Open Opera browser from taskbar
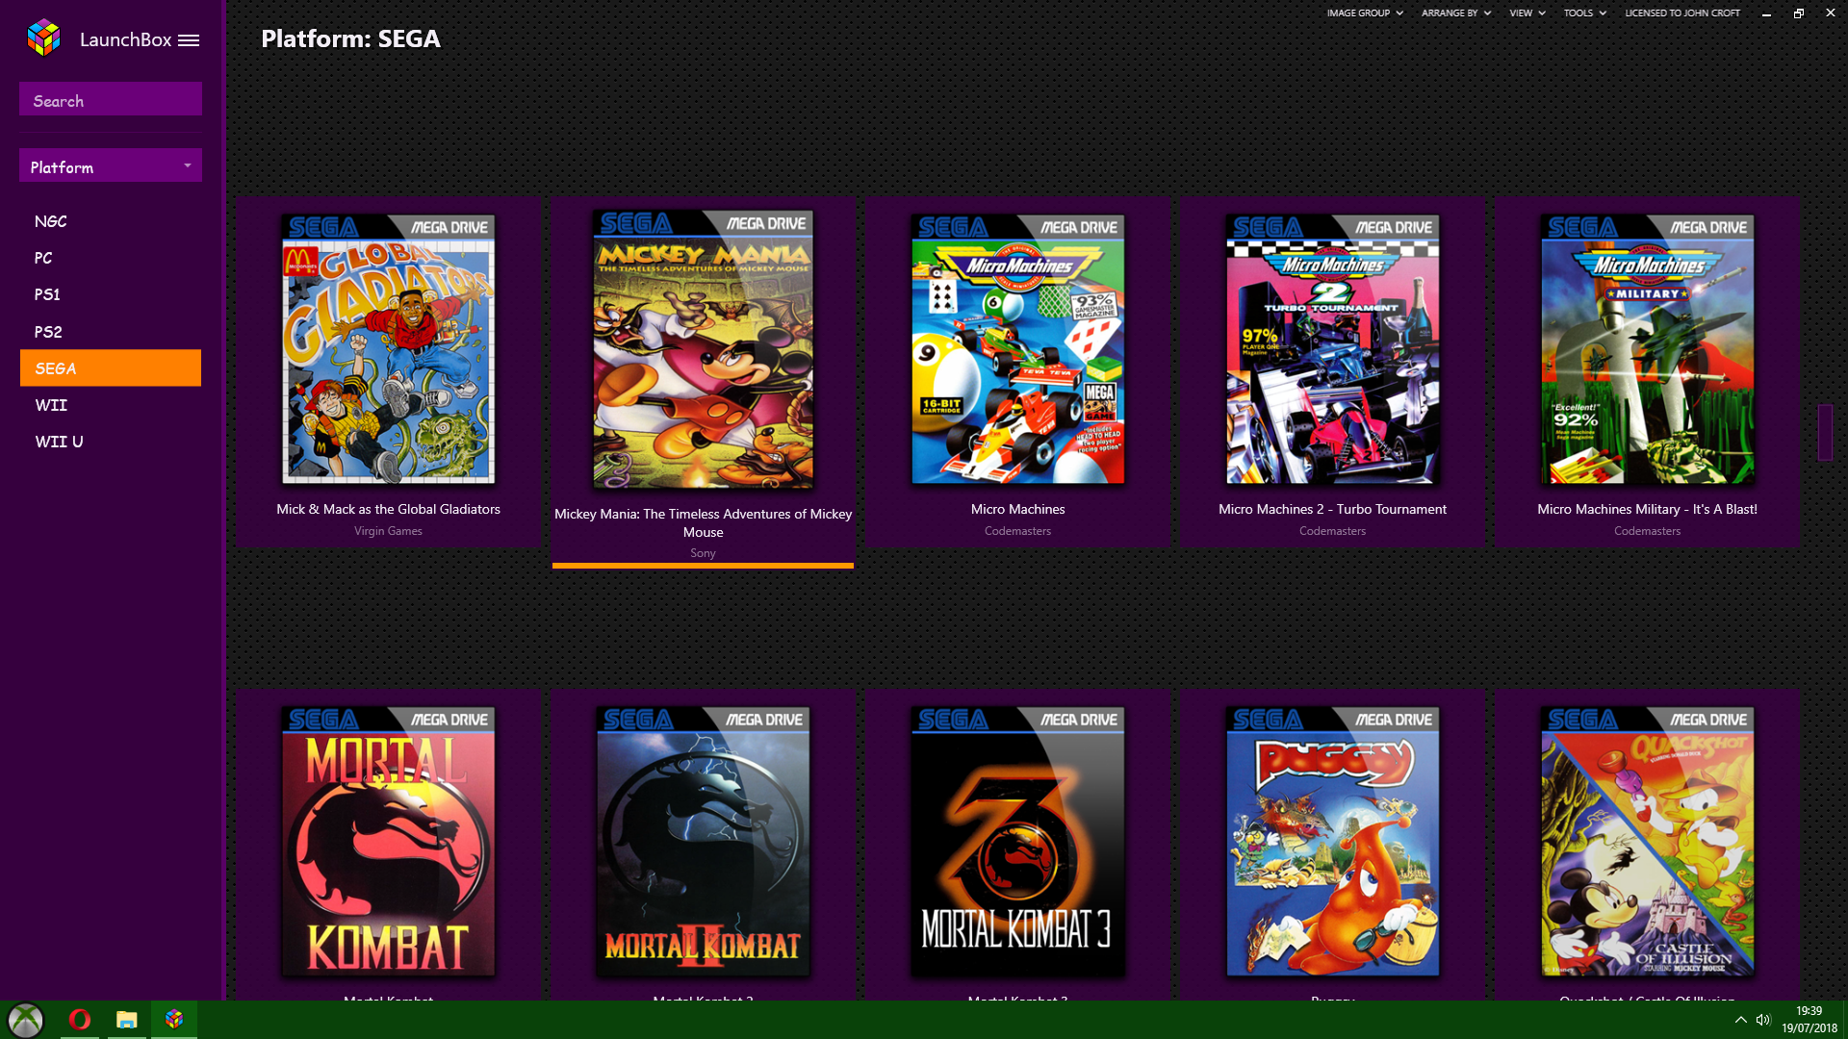Viewport: 1848px width, 1039px height. point(80,1020)
